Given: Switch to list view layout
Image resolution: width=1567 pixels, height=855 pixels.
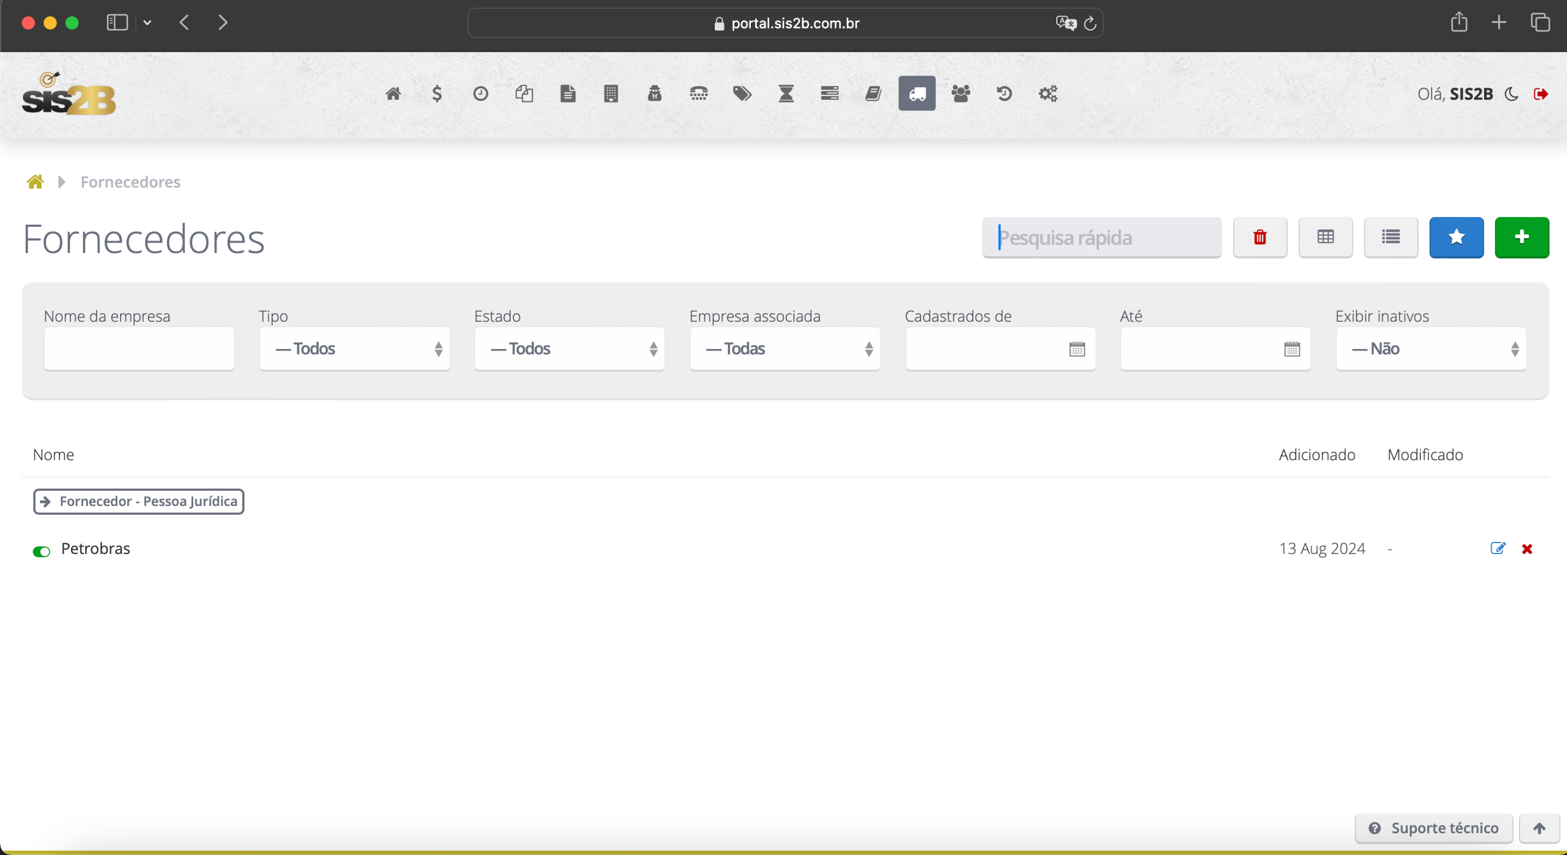Looking at the screenshot, I should coord(1391,237).
